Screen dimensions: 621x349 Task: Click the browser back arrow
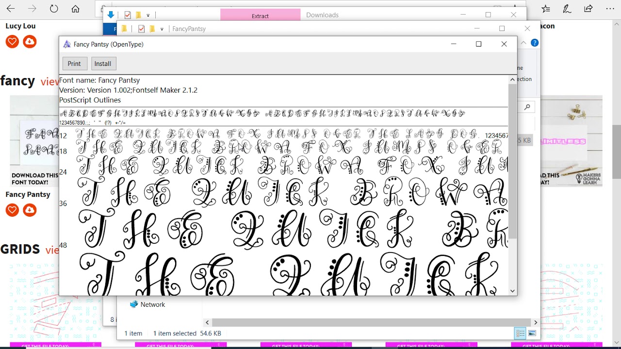click(10, 9)
